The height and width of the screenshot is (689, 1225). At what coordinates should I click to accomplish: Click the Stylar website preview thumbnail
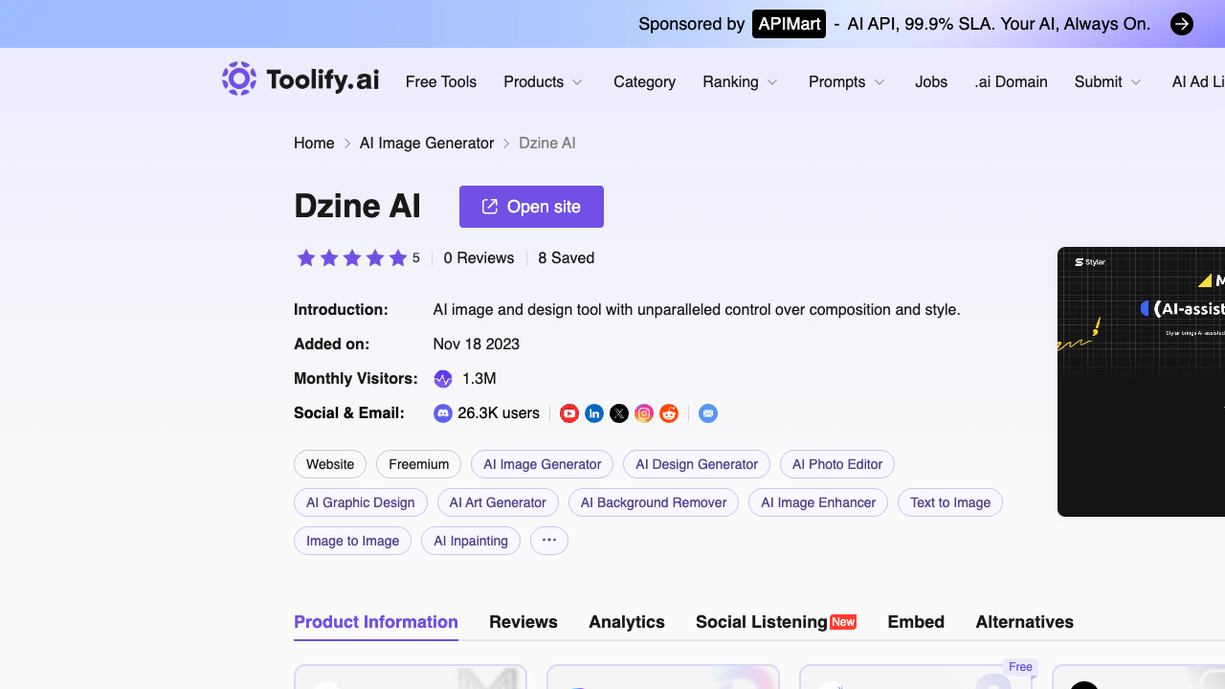(x=1141, y=382)
